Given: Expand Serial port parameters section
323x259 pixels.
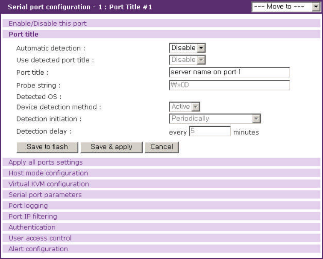Looking at the screenshot, I should coord(45,195).
